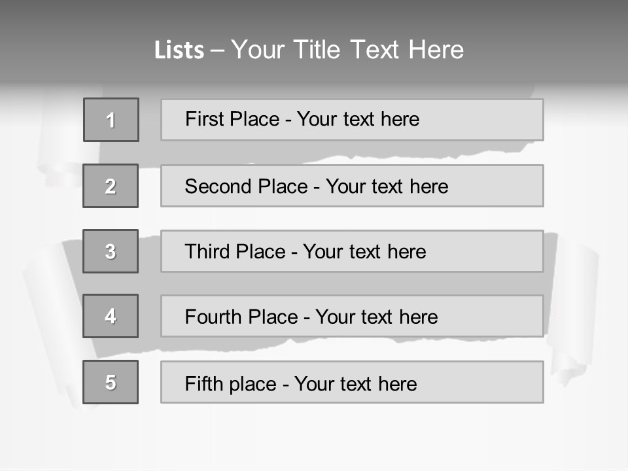
Task: Select the number 2 box
Action: [x=111, y=186]
